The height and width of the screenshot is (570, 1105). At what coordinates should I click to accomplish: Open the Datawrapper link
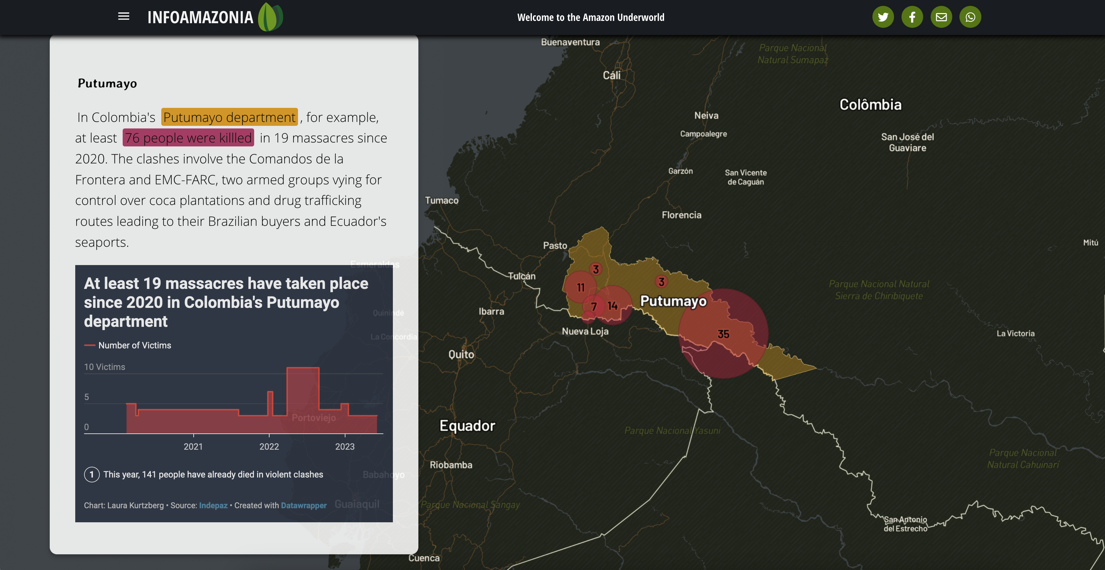click(x=304, y=505)
